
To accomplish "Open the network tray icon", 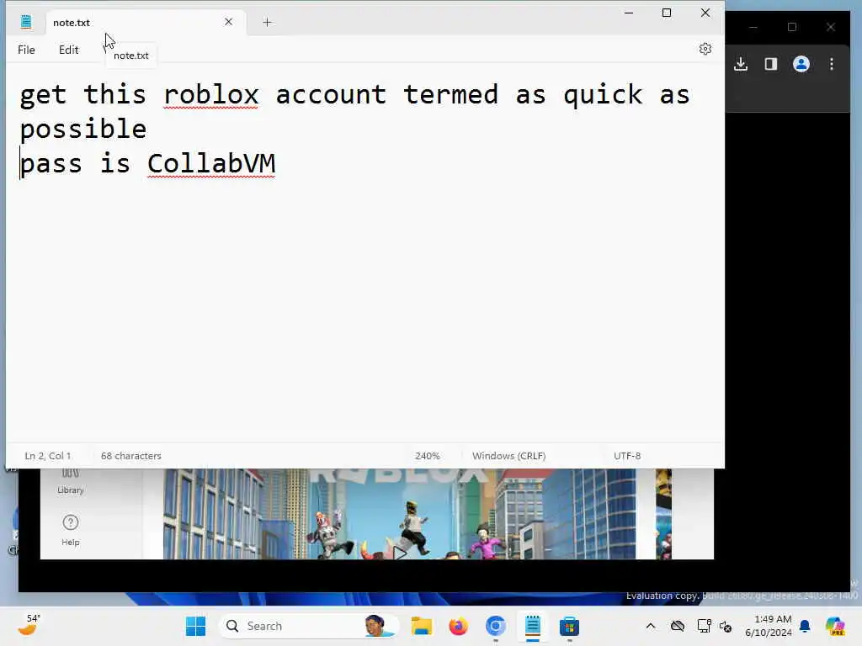I will 704,626.
